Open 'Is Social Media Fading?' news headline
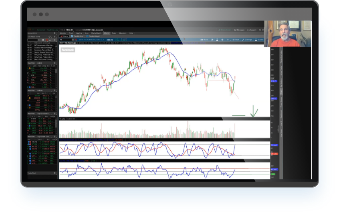343x220 pixels. click(x=44, y=48)
